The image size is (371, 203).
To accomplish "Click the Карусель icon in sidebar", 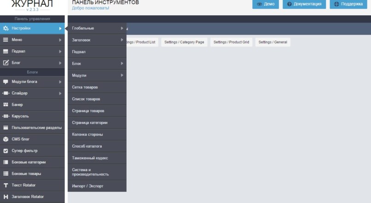I will (6, 116).
